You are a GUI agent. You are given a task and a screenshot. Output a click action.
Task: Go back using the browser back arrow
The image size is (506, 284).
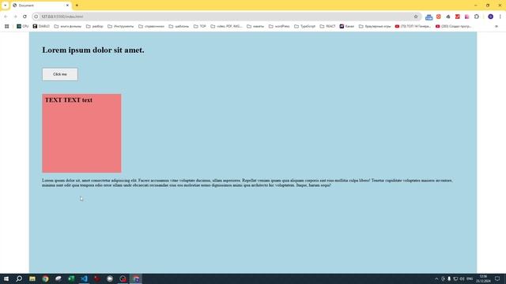[x=6, y=17]
